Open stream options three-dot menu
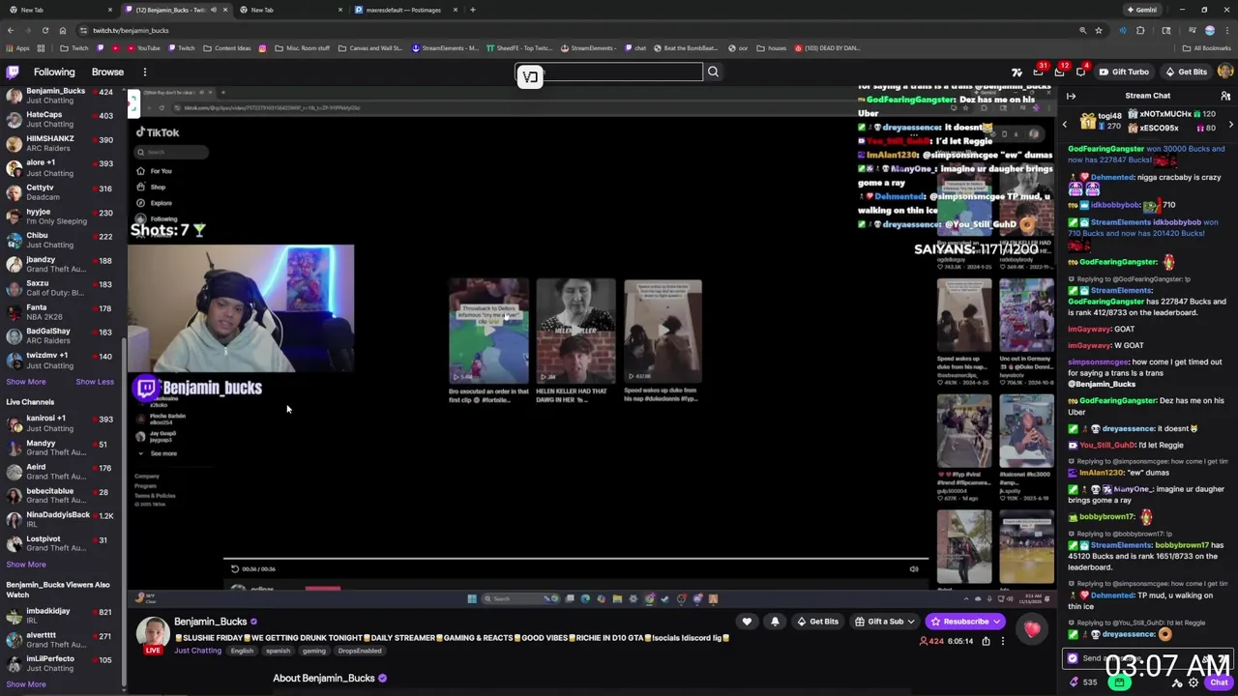Screen dimensions: 1238x696 (x=1003, y=641)
